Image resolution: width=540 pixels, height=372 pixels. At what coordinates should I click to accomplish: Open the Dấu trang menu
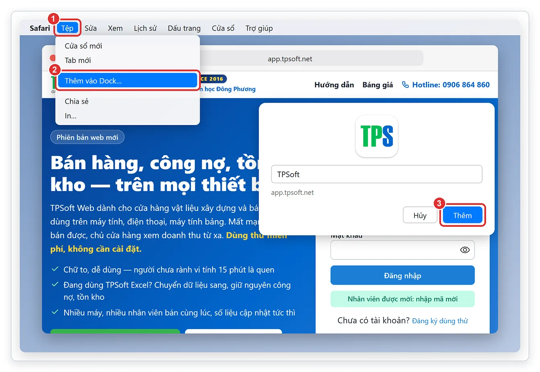[x=184, y=28]
